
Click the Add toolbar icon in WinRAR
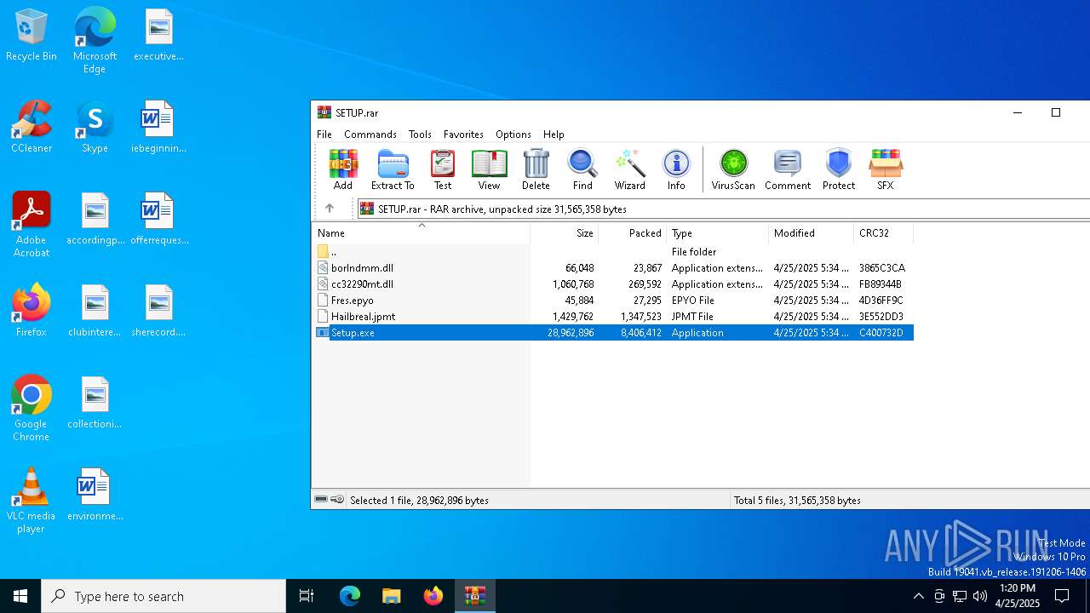[343, 169]
